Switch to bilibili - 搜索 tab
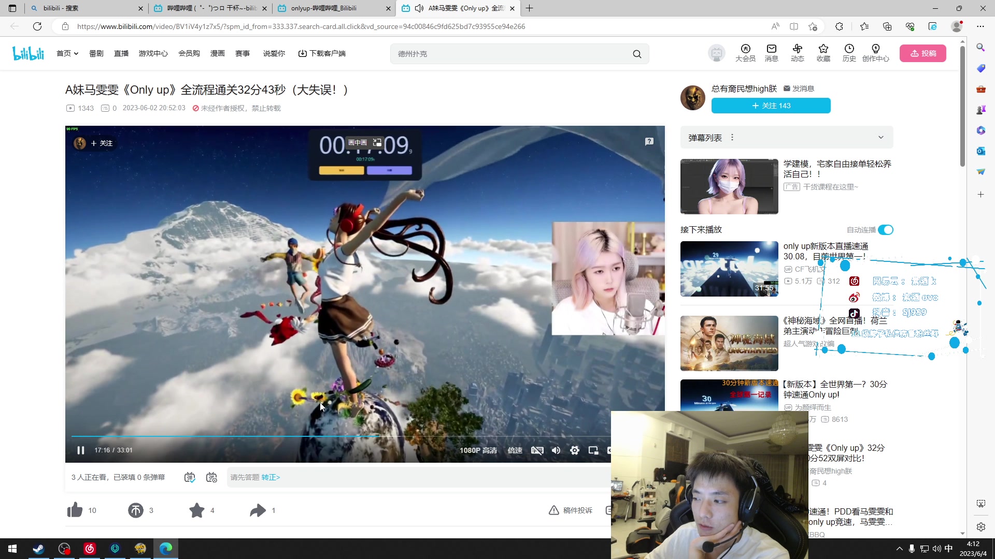The image size is (995, 559). click(87, 8)
